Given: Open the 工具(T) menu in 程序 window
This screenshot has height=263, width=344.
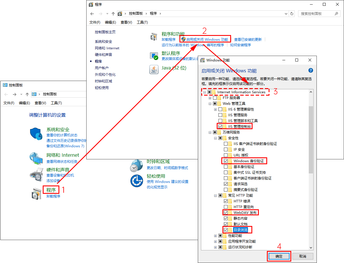Looking at the screenshot, I should (x=142, y=22).
